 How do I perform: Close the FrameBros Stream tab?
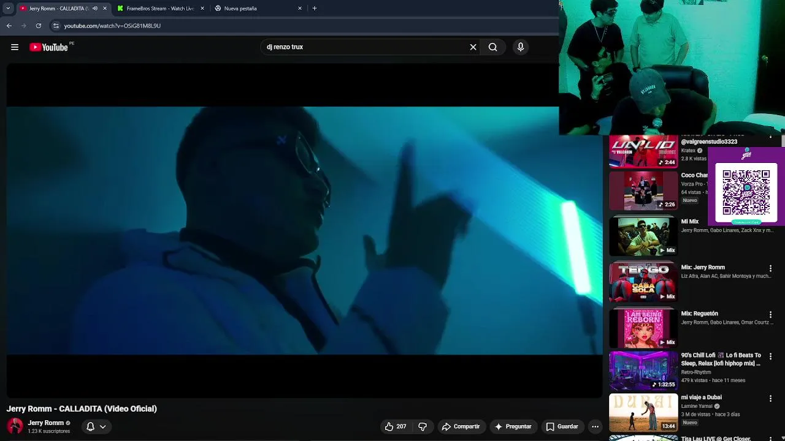coord(202,9)
